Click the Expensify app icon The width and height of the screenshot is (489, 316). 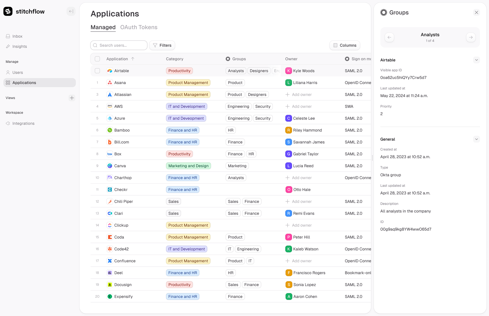tap(110, 297)
